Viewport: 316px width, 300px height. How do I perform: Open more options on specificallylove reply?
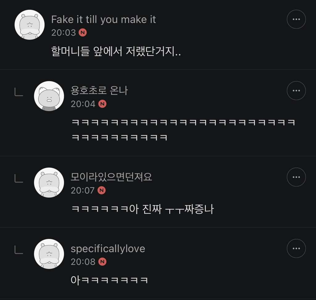296,248
